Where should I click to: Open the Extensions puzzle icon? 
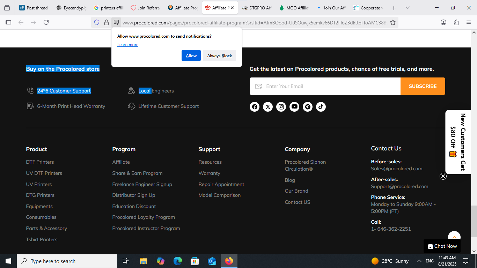(x=456, y=22)
